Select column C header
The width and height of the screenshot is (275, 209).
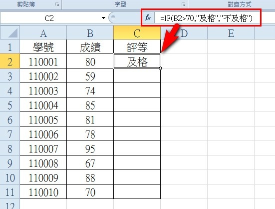[x=137, y=32]
